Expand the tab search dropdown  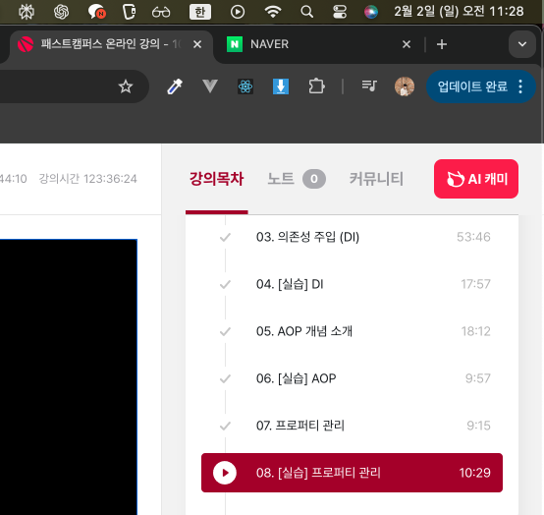(x=522, y=44)
